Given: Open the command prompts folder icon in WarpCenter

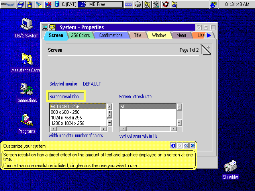Looking at the screenshot, I should tap(175, 4).
